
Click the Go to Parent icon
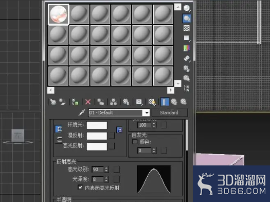coord(174,102)
